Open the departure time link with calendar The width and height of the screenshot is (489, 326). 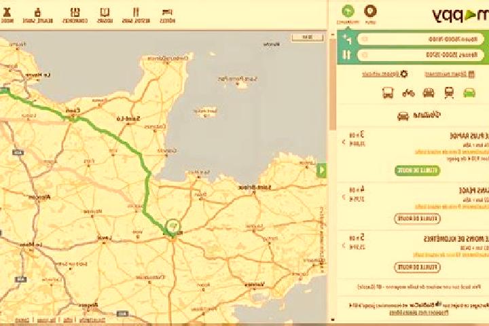coord(450,74)
